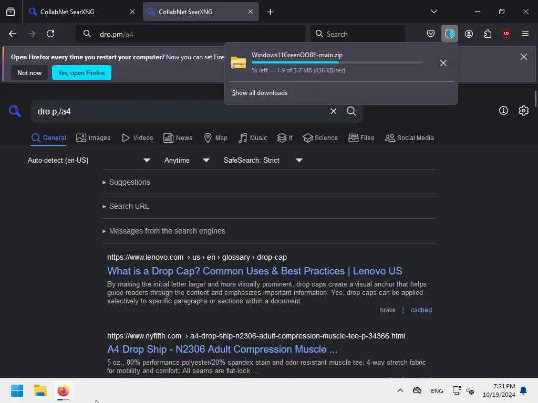Click the Firefox toolbar Search box
The height and width of the screenshot is (403, 538).
358,34
